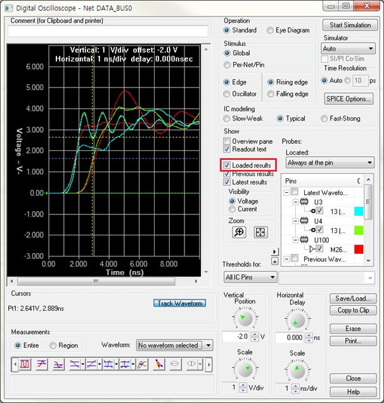
Task: Click the Track Waveform button
Action: tap(180, 303)
